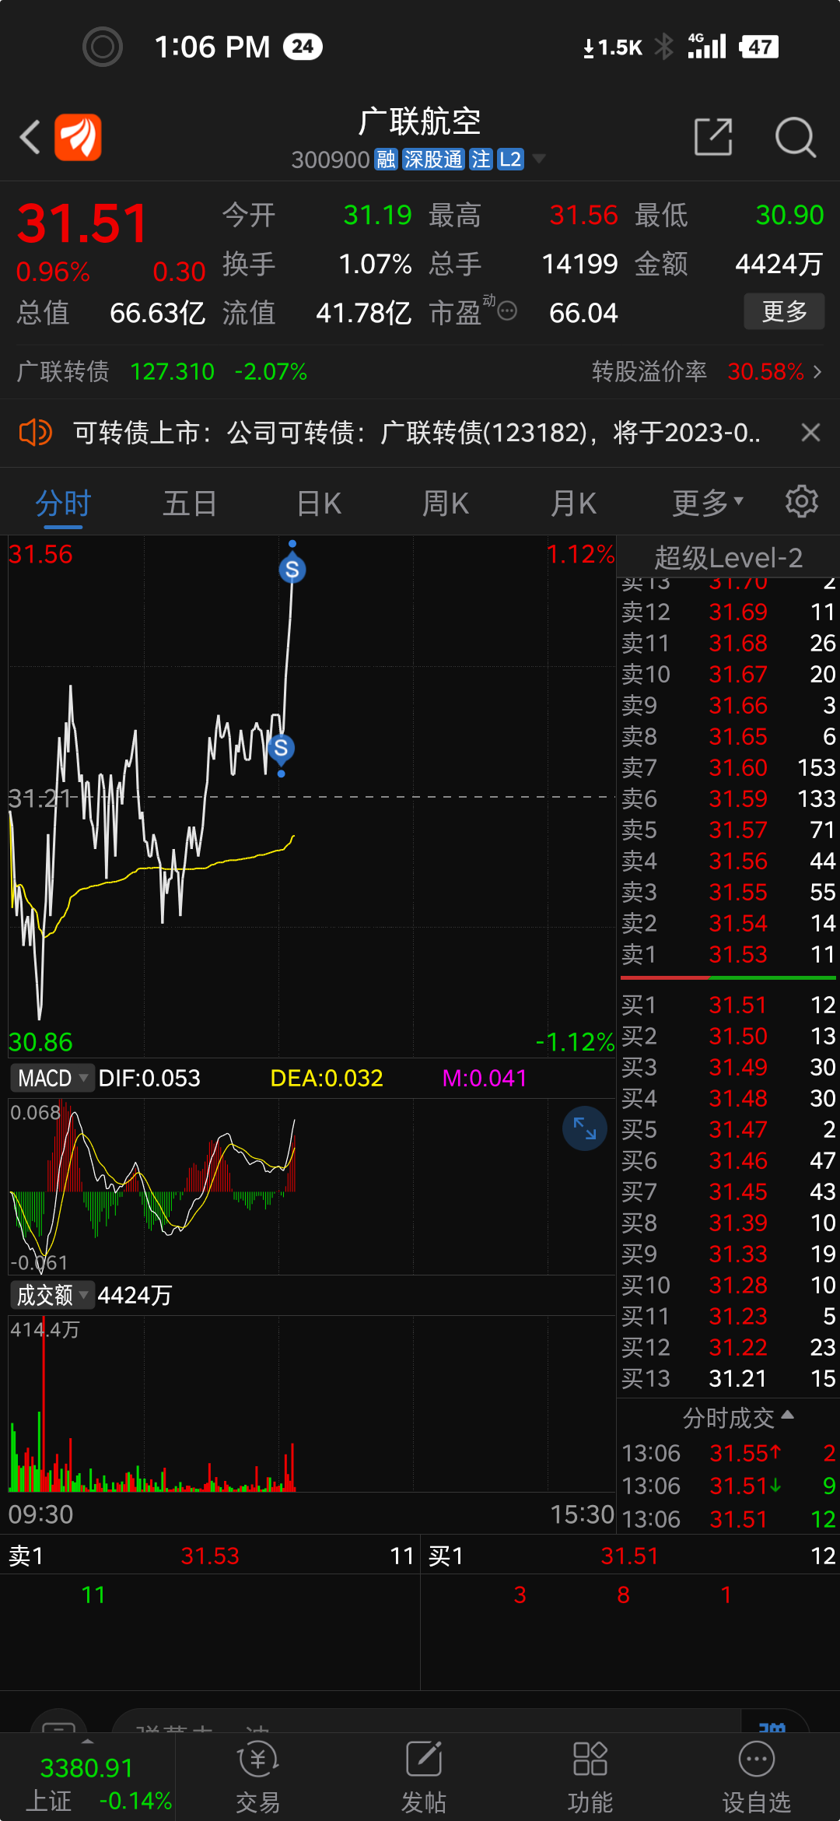The image size is (840, 1821).
Task: Switch to the 周K tab
Action: 446,503
